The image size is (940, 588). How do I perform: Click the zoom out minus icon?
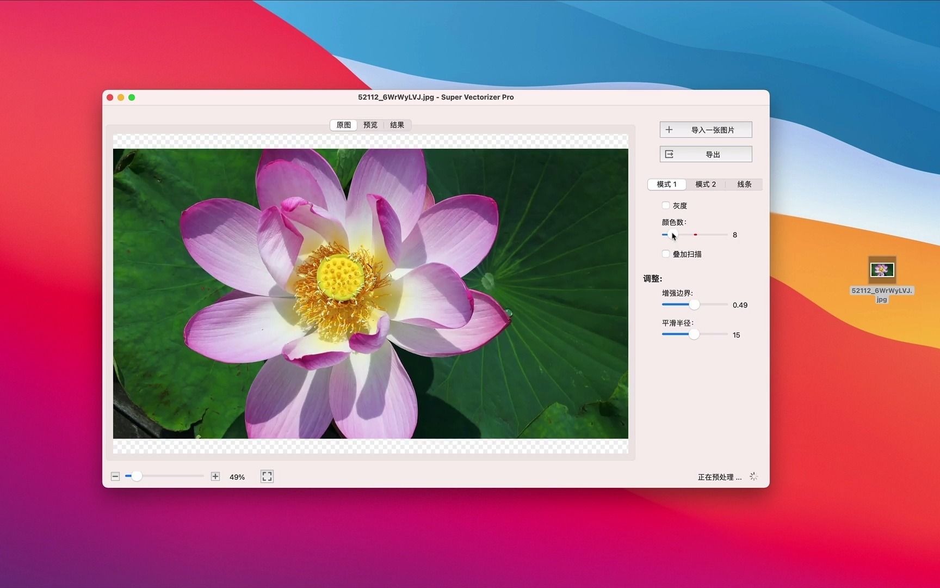[115, 476]
